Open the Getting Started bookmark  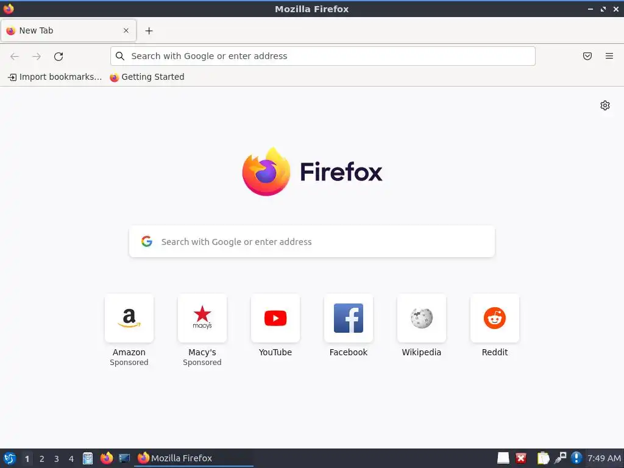147,77
